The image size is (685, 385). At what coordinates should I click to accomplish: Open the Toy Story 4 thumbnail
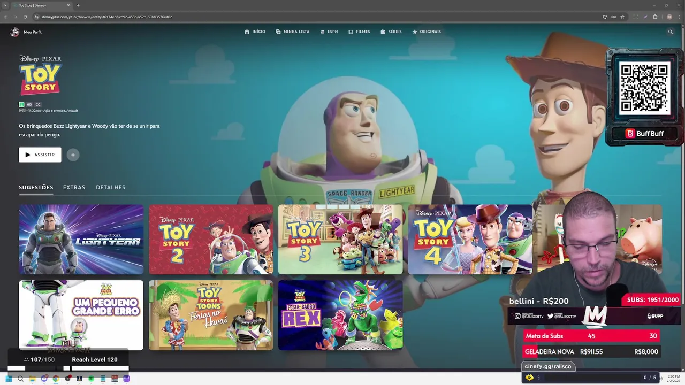pos(470,240)
